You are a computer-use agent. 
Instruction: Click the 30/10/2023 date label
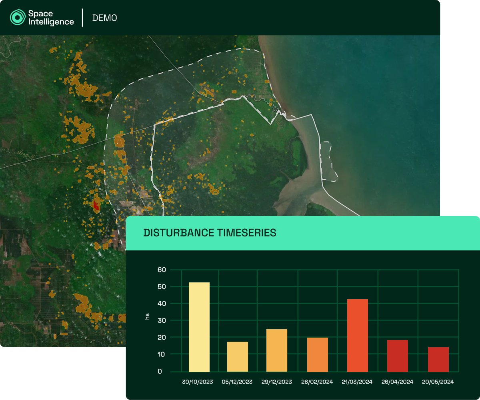pos(197,382)
